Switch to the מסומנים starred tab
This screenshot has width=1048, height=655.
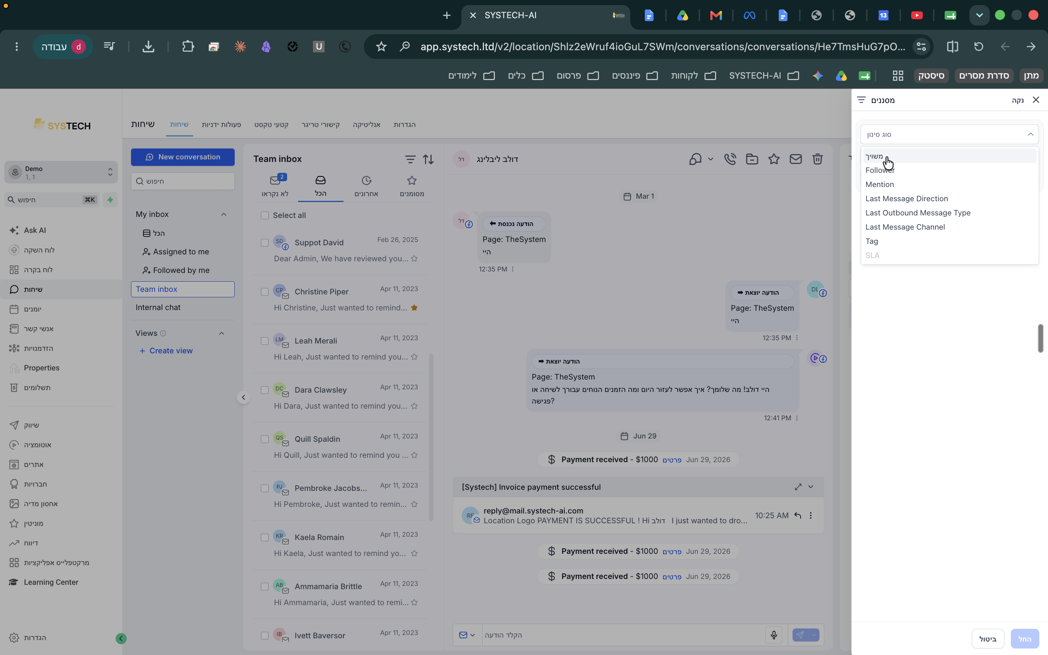(x=412, y=186)
